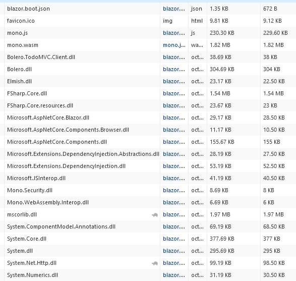This screenshot has width=296, height=281.
Task: Select the Microsoft.JSInterop.dll request
Action: (36, 178)
